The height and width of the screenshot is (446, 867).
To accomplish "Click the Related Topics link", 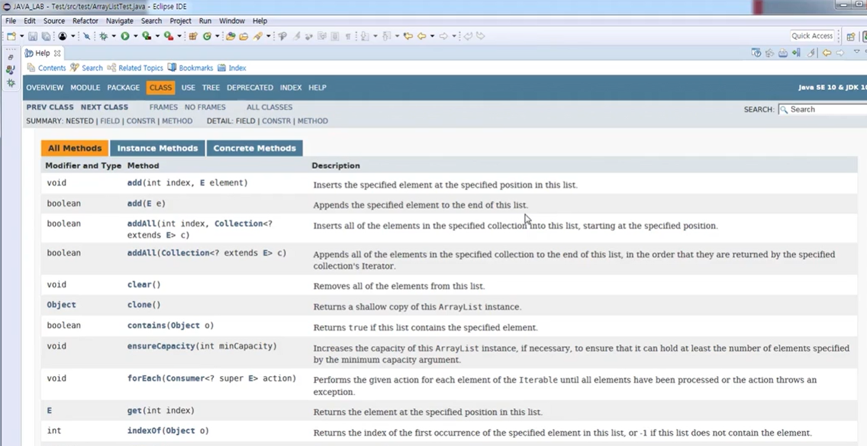I will (140, 68).
